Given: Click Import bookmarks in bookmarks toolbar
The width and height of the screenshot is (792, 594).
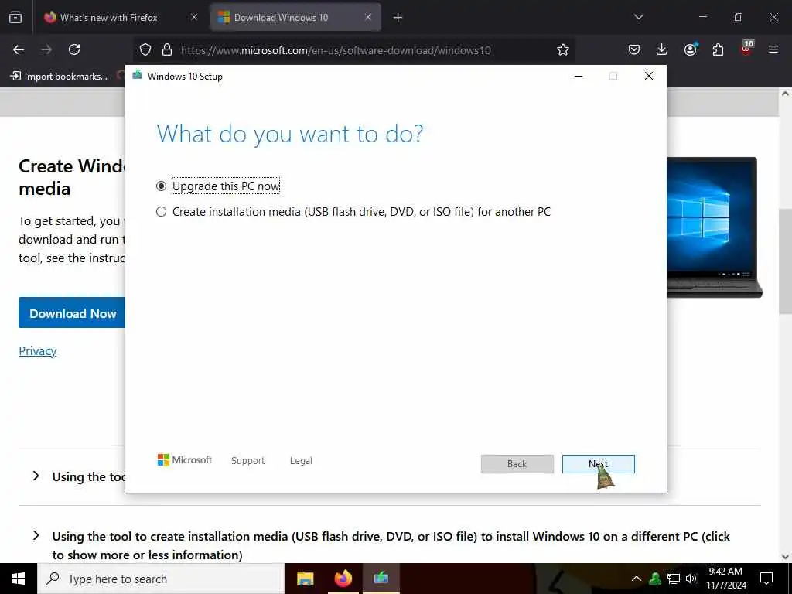Looking at the screenshot, I should click(59, 77).
